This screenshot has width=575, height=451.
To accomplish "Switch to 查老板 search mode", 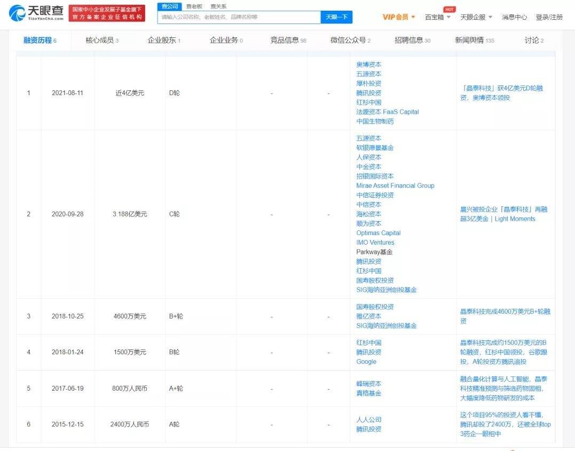I will (194, 6).
